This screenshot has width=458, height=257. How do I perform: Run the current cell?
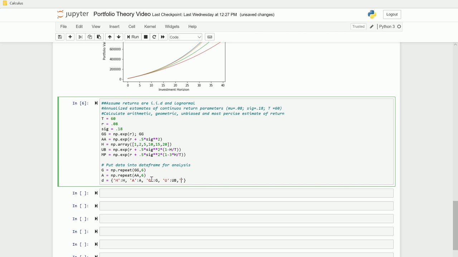(133, 37)
